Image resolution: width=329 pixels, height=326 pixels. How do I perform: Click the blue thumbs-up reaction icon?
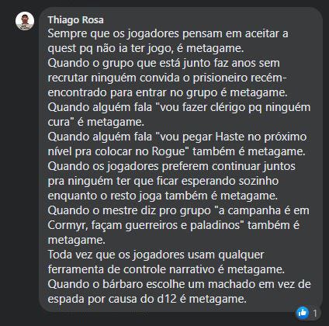click(x=302, y=313)
